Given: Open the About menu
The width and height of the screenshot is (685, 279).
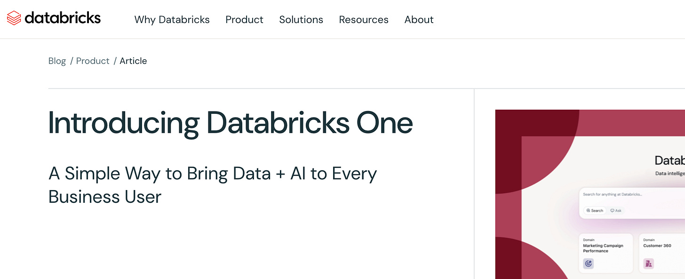Looking at the screenshot, I should click(x=419, y=20).
